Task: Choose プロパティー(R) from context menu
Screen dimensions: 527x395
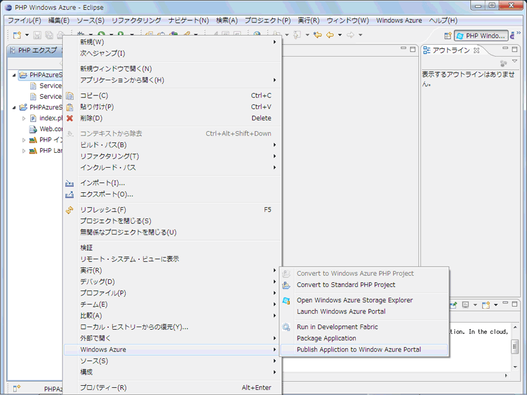Action: point(173,388)
